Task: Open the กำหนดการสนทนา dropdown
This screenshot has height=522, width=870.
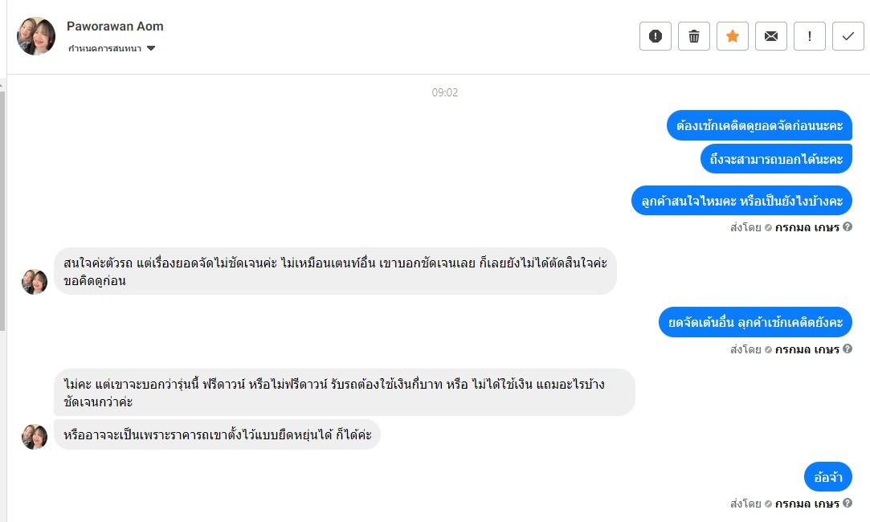Action: [112, 49]
